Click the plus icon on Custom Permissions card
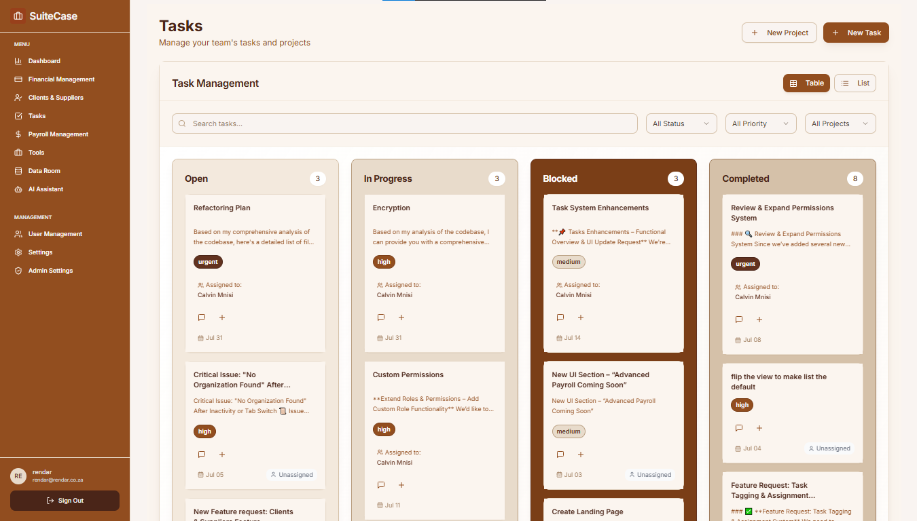The width and height of the screenshot is (917, 521). click(x=401, y=485)
